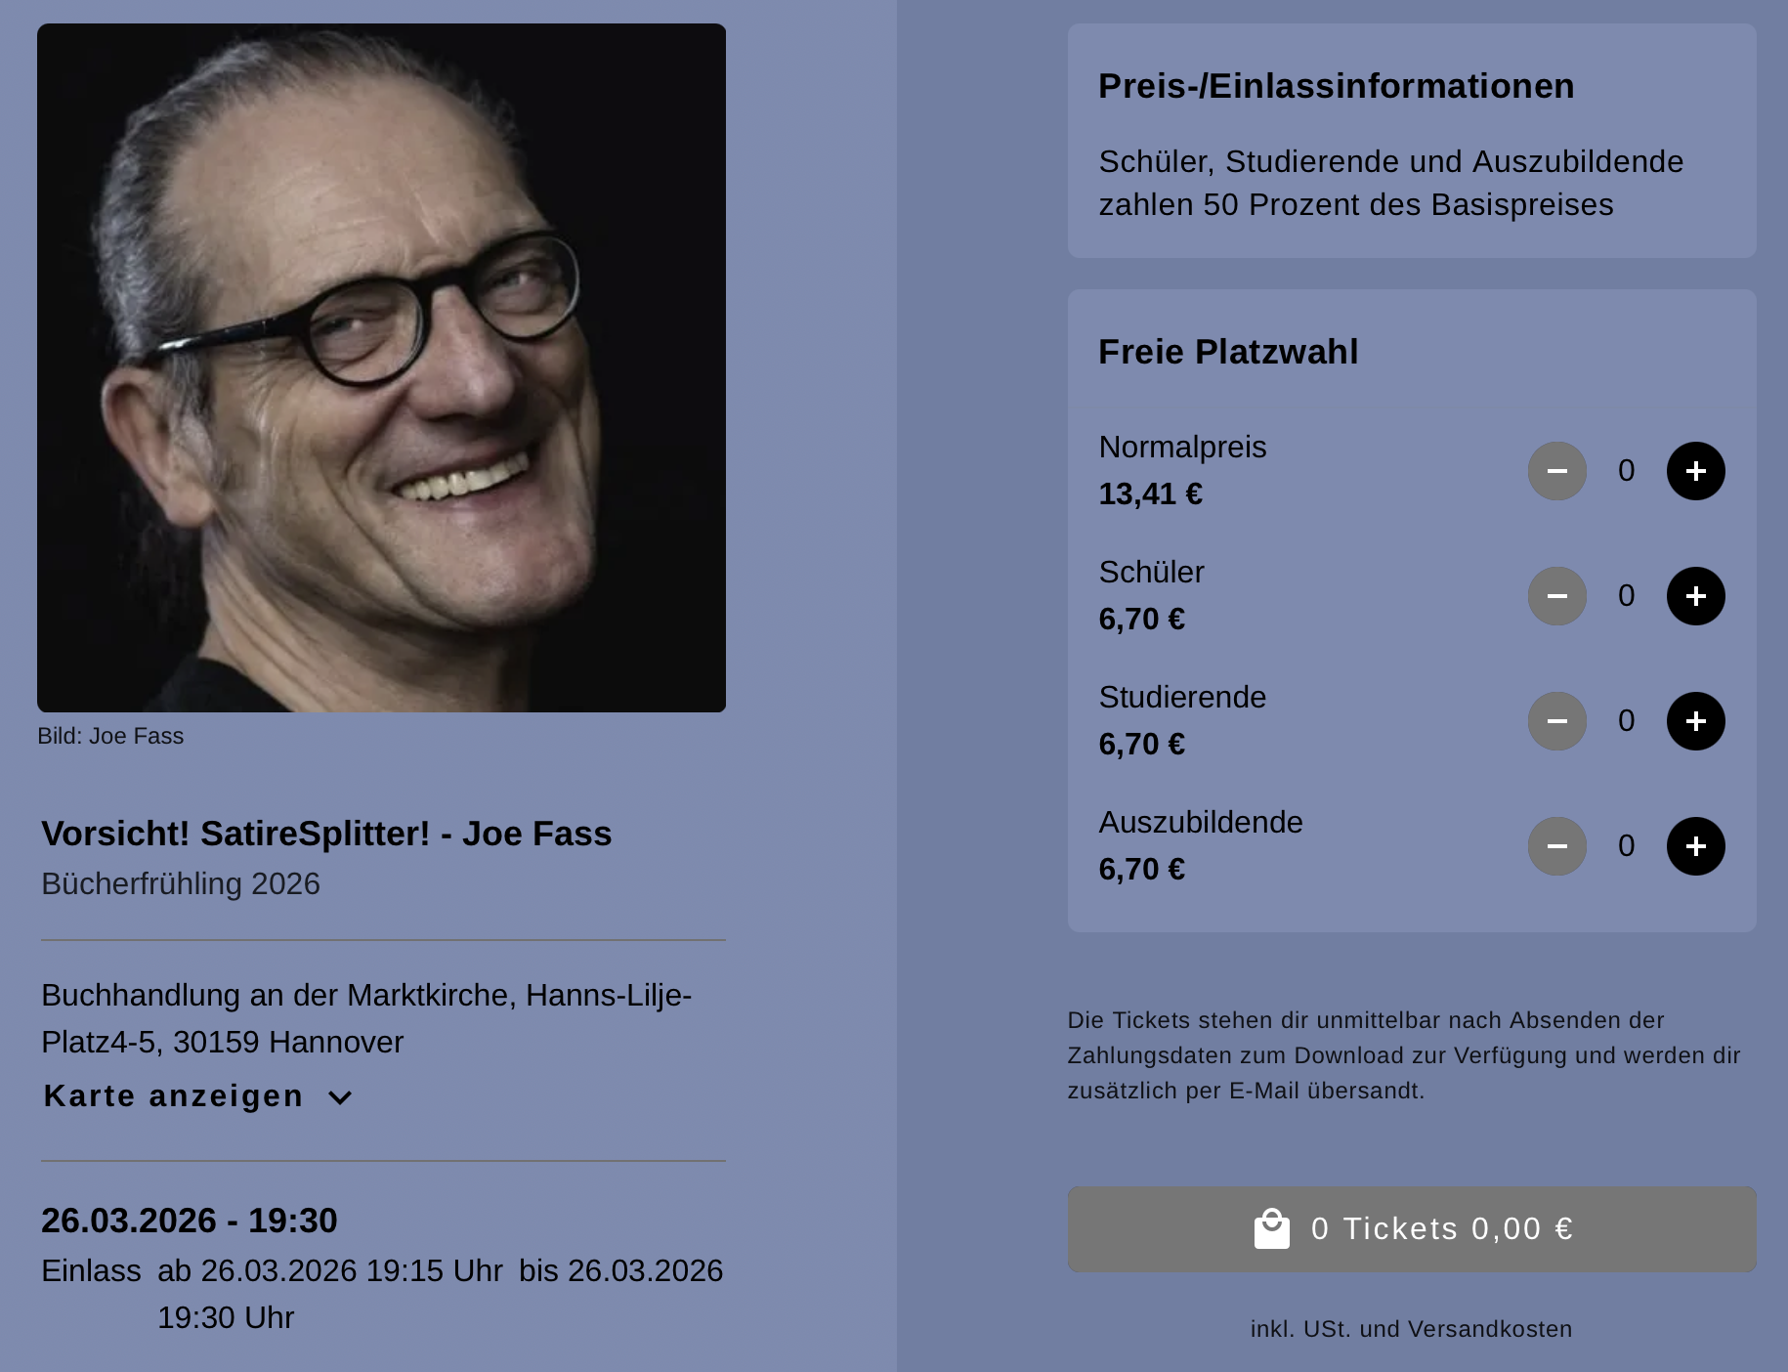Add an Auszubildende ticket using plus icon
1788x1372 pixels.
[1695, 846]
